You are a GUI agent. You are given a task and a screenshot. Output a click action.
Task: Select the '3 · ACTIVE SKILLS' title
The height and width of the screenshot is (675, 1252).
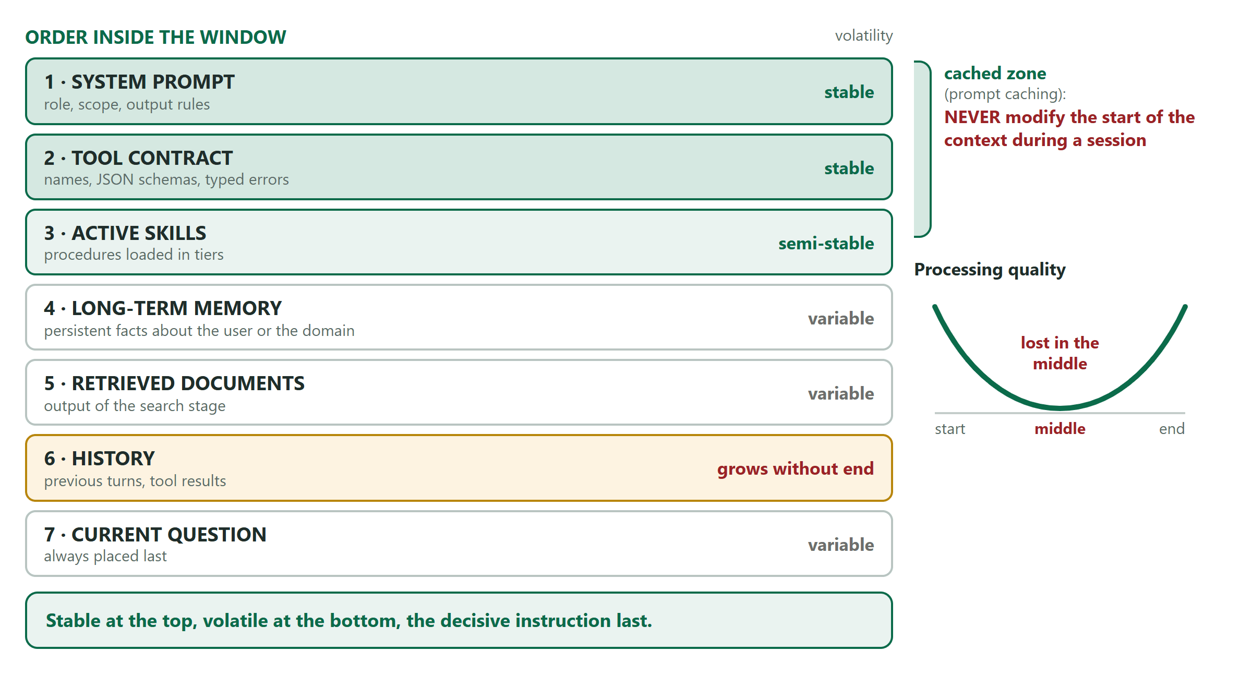pos(125,233)
